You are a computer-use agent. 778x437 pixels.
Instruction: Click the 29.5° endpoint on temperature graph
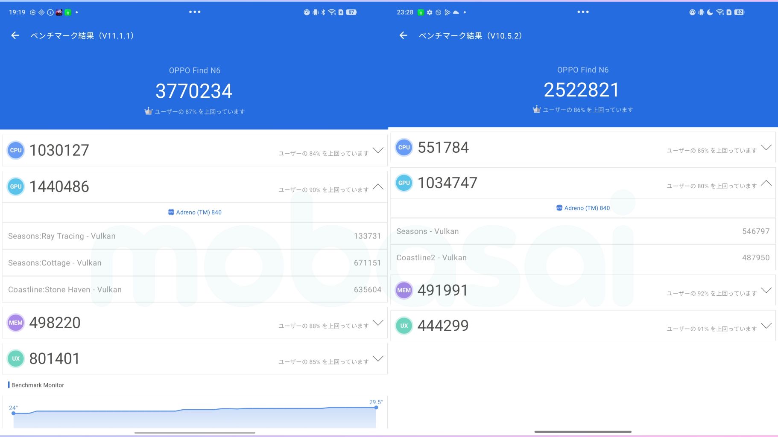376,408
